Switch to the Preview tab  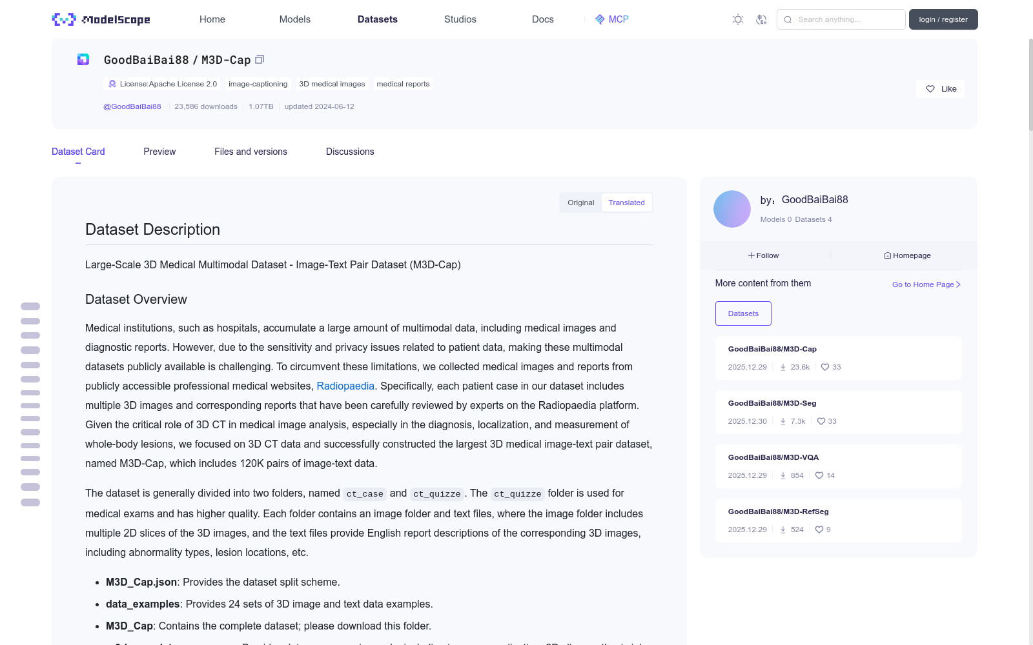[x=159, y=152]
